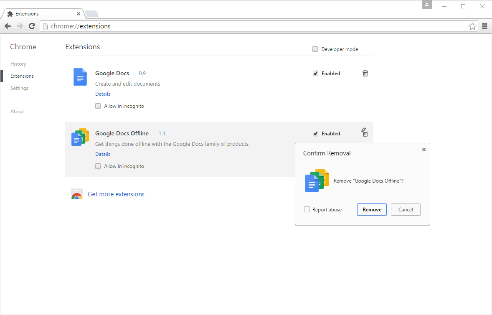Viewport: 492px width, 315px height.
Task: Check the Report abuse box
Action: (307, 210)
